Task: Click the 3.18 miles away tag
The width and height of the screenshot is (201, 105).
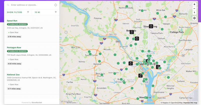Action: tap(14, 37)
